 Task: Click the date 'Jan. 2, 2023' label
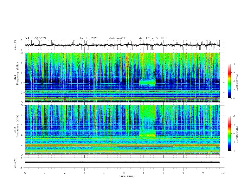88,38
